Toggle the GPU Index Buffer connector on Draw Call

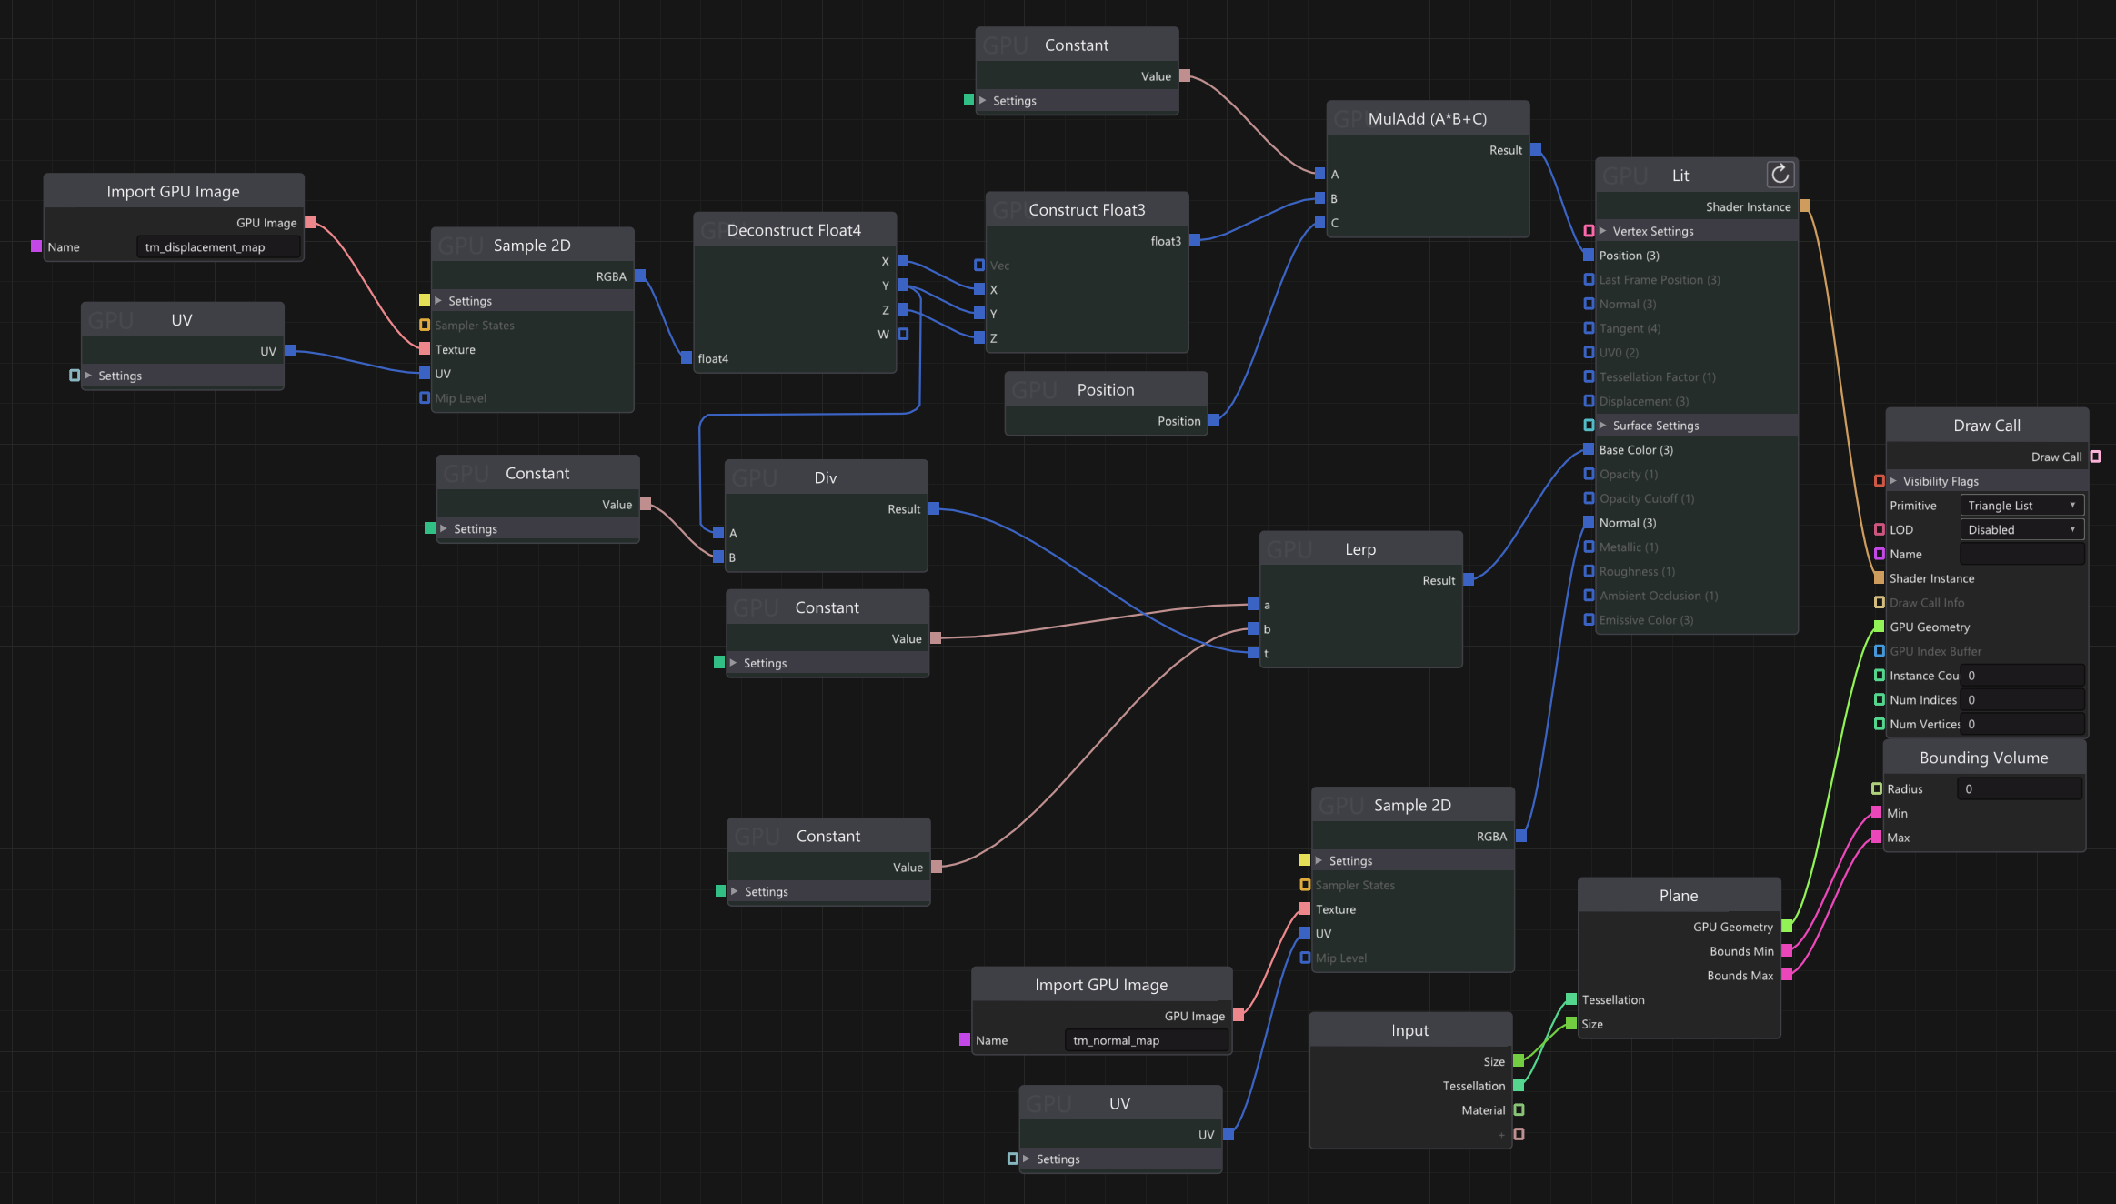tap(1879, 650)
